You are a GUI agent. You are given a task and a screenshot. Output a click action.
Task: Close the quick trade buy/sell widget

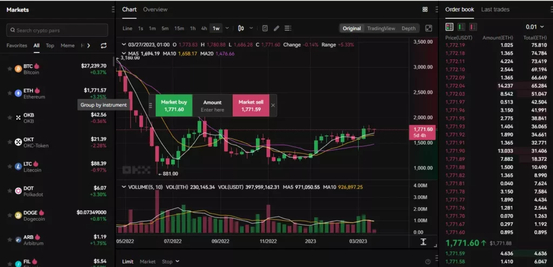tap(273, 105)
